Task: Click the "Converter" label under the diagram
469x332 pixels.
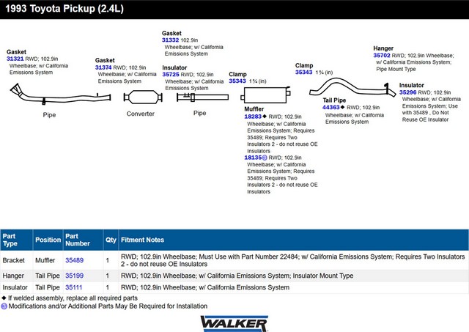Action: [141, 114]
